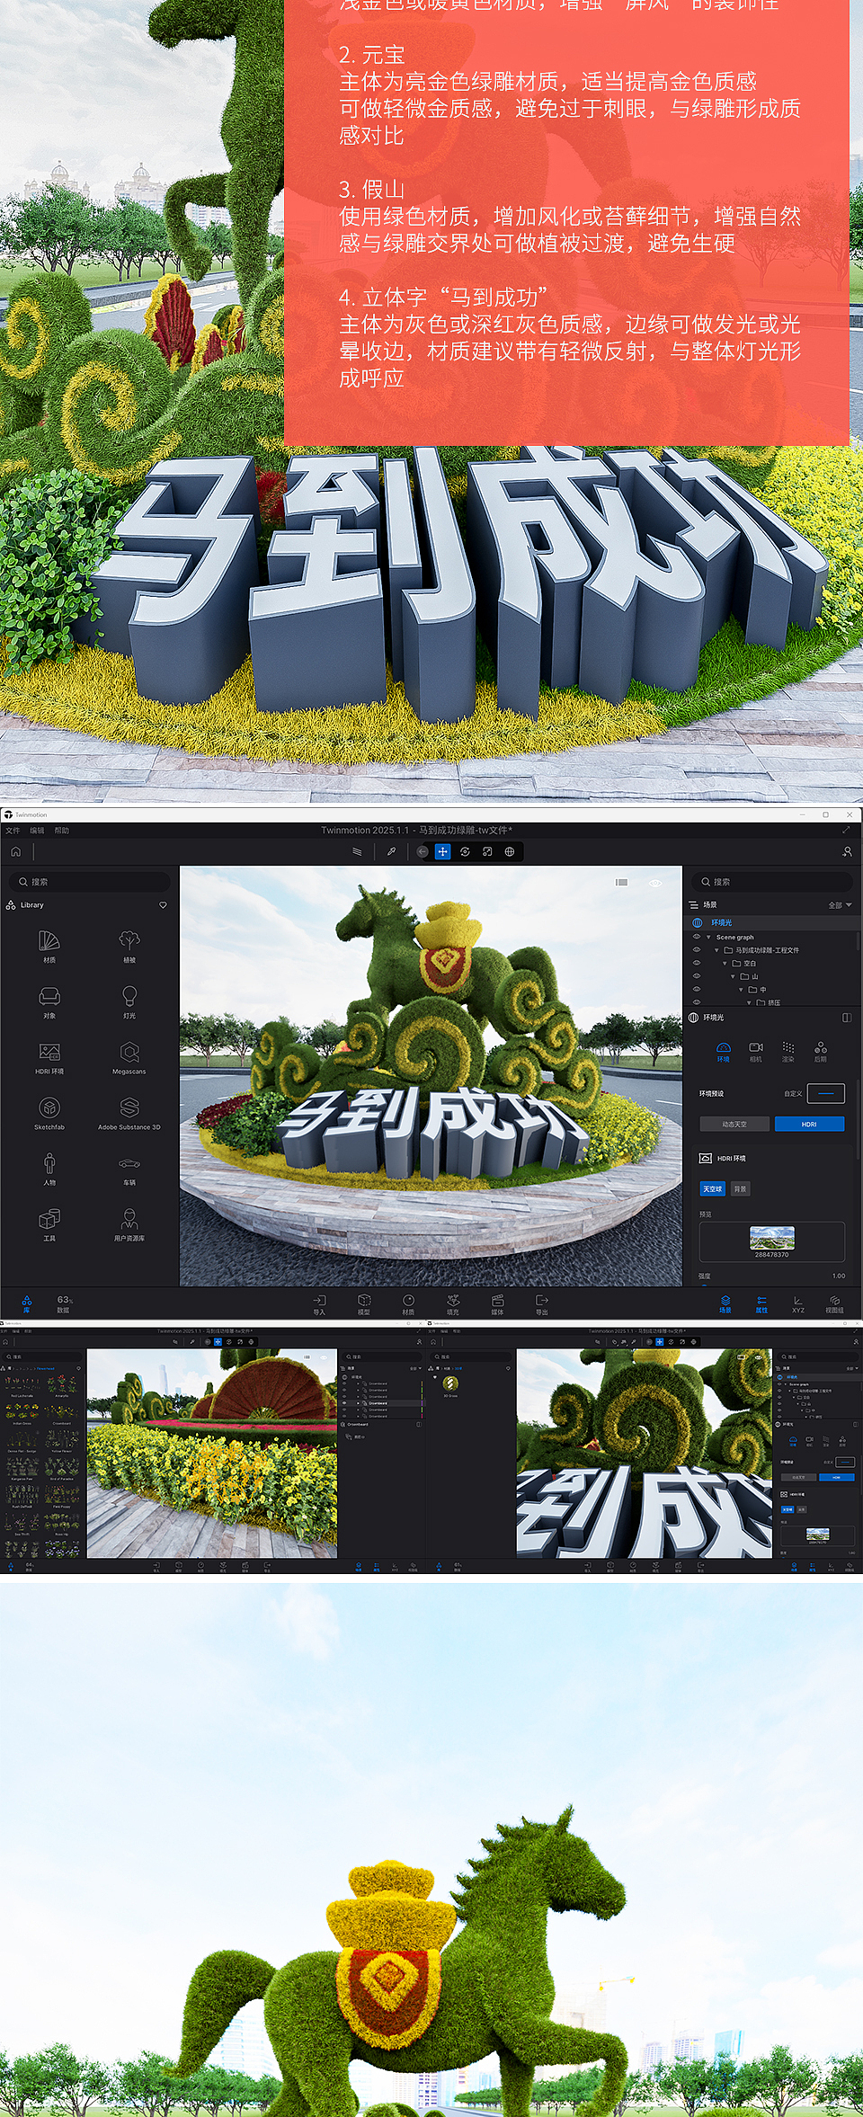Open the Megascans library category
The image size is (863, 2117).
[x=129, y=1058]
